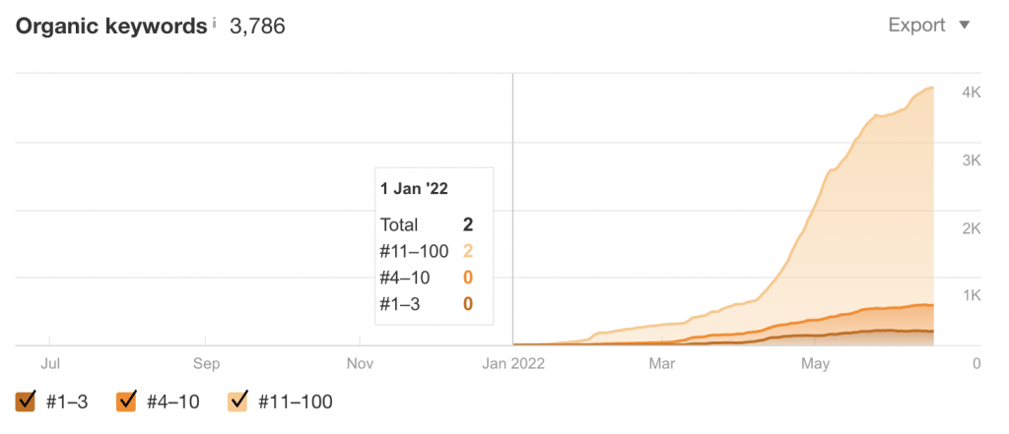Uncheck the #4–10 positions checkbox
This screenshot has width=1009, height=434.
[x=126, y=402]
